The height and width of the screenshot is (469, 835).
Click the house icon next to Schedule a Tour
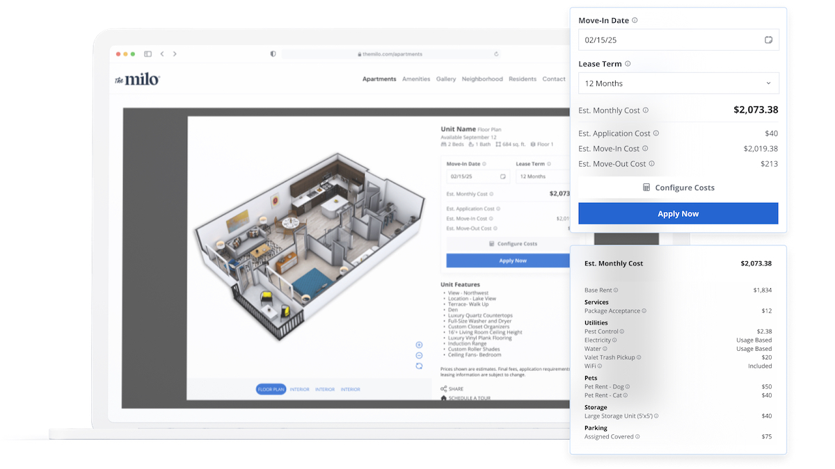click(443, 398)
